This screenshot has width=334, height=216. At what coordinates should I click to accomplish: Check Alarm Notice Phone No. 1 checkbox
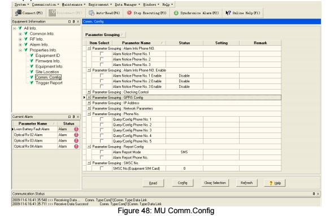click(x=102, y=54)
